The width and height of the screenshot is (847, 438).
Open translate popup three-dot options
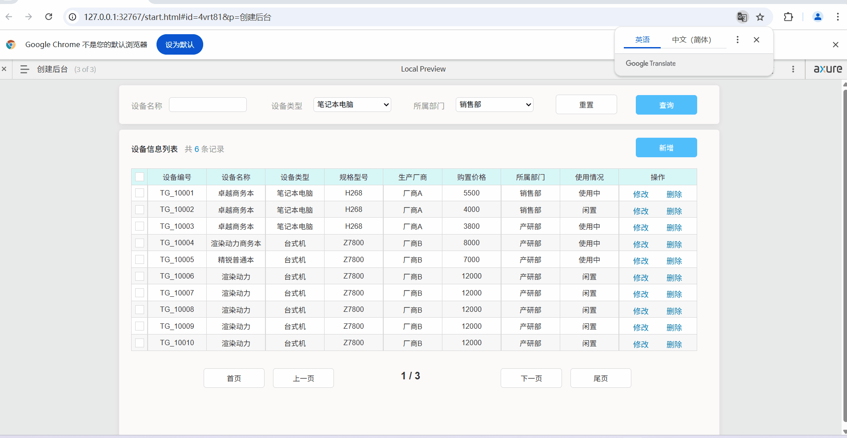pyautogui.click(x=738, y=40)
